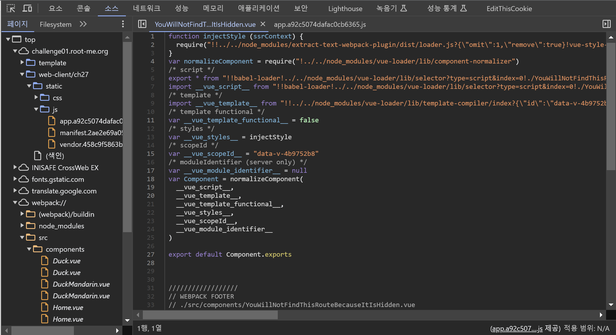Expand the node_modules folder
The height and width of the screenshot is (335, 616).
[x=22, y=225]
